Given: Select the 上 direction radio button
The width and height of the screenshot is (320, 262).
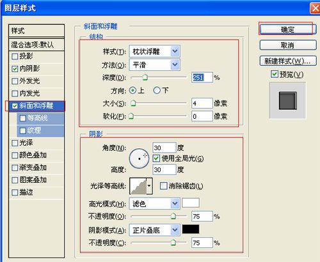Looking at the screenshot, I should (132, 91).
